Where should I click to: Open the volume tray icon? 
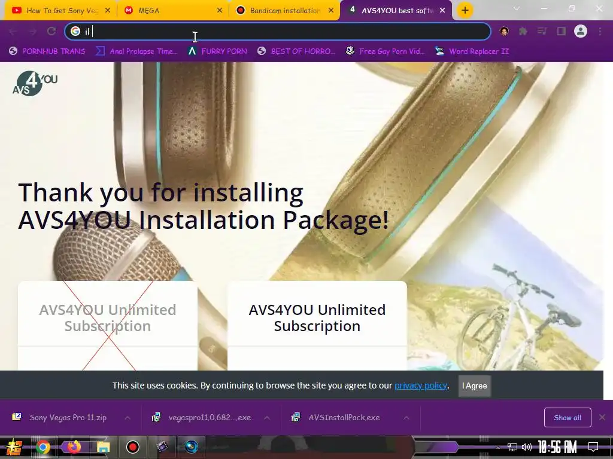527,447
